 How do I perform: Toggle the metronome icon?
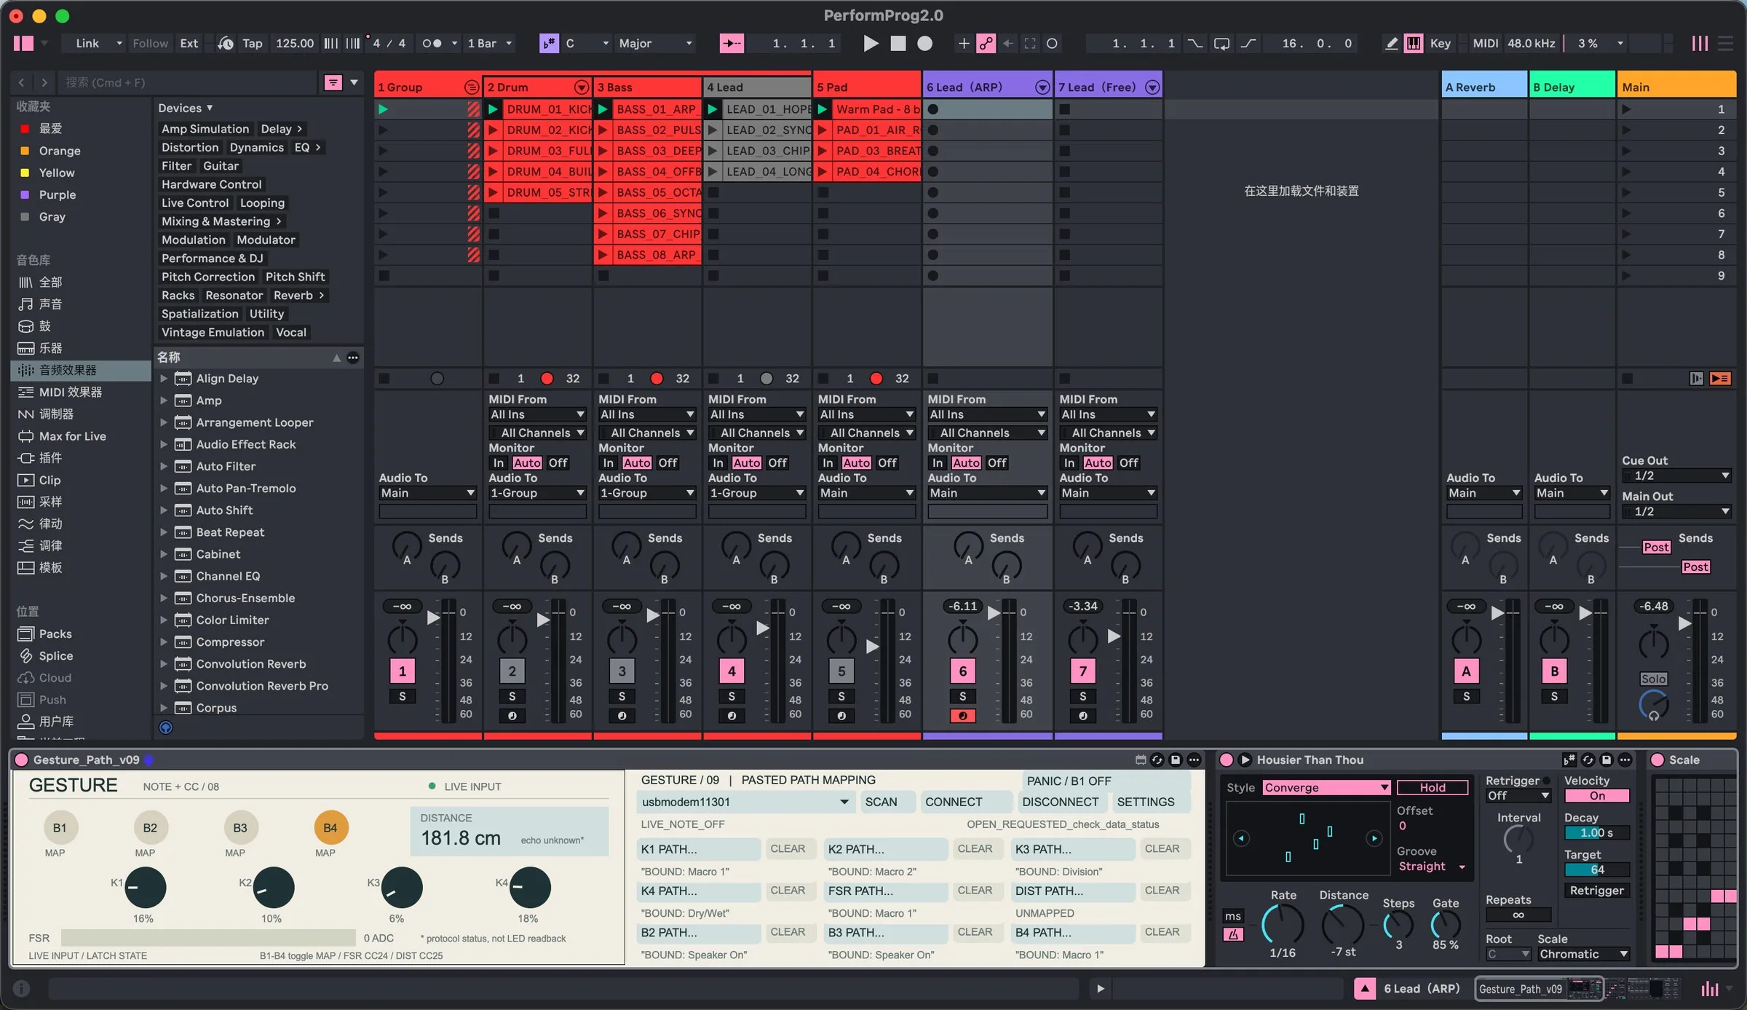point(432,44)
